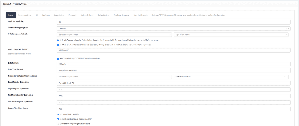Switch to the System Audit Log tab
Viewport: 299px width, 126px height.
tap(25, 15)
